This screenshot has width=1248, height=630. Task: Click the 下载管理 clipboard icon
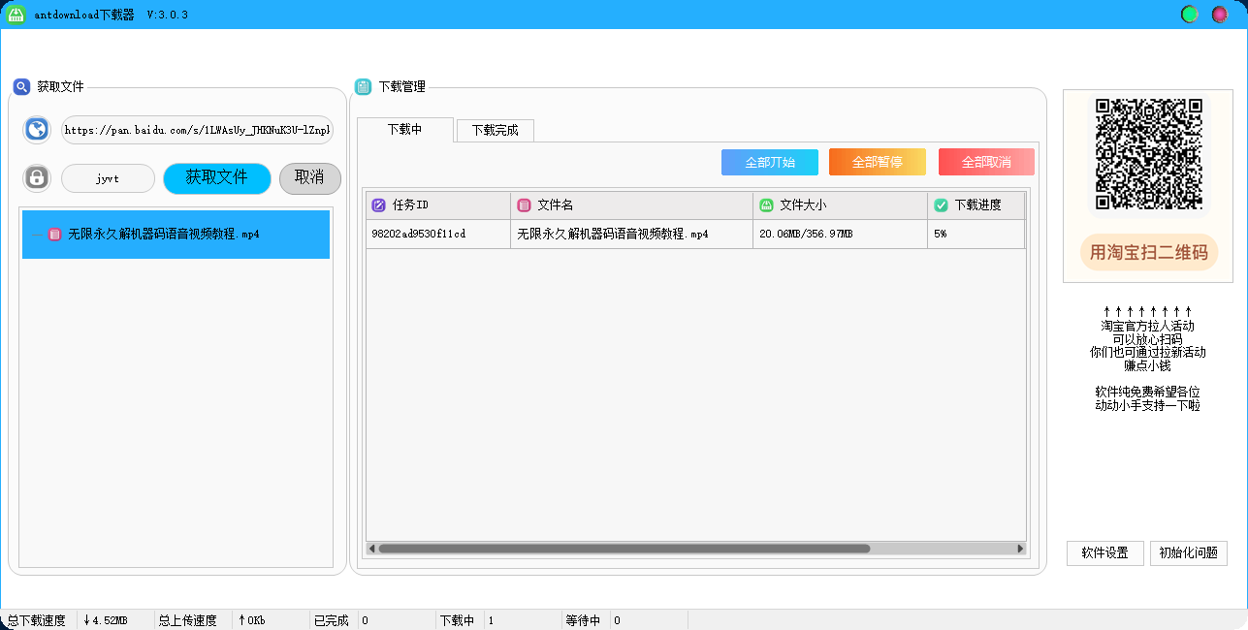click(363, 87)
